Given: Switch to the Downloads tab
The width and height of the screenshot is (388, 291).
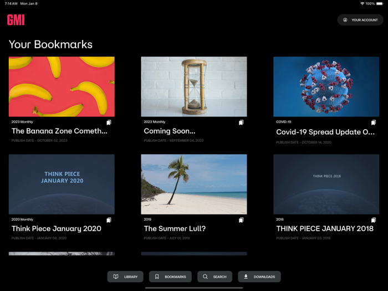Looking at the screenshot, I should pyautogui.click(x=259, y=277).
